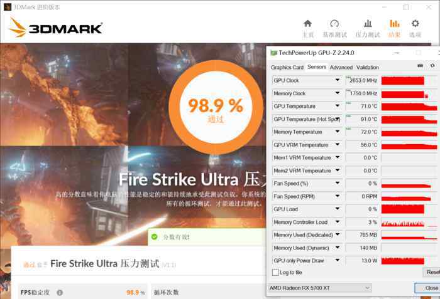Viewport: 440px width, 299px height.
Task: Click the GPU-Z refresh icon
Action: tap(432, 66)
